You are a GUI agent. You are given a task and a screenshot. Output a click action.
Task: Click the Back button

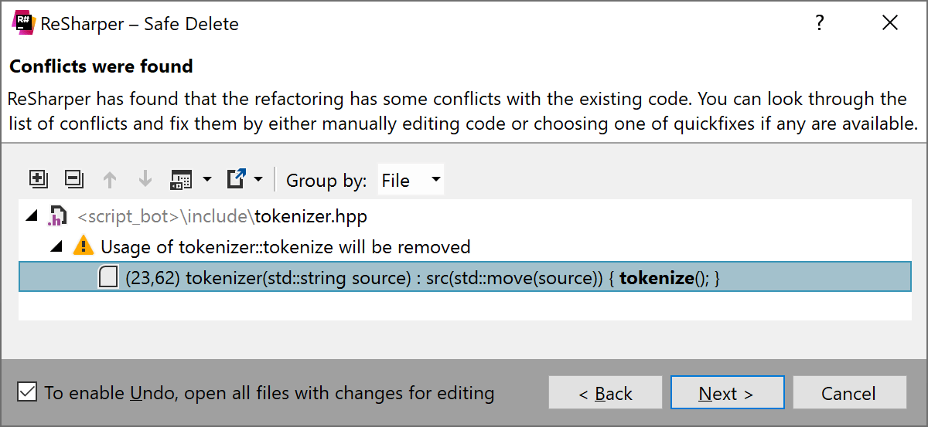tap(605, 393)
